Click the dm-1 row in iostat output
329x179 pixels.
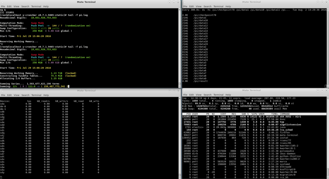point(49,109)
